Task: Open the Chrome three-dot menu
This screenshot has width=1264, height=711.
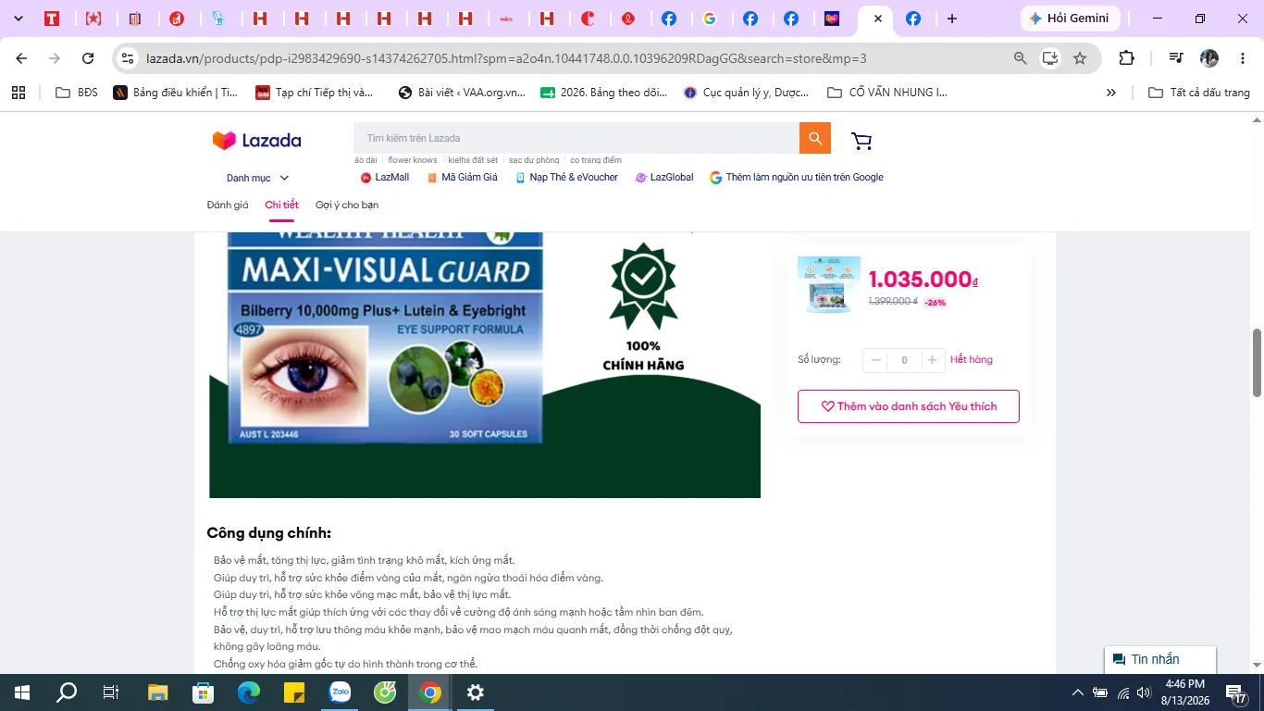Action: point(1243,58)
